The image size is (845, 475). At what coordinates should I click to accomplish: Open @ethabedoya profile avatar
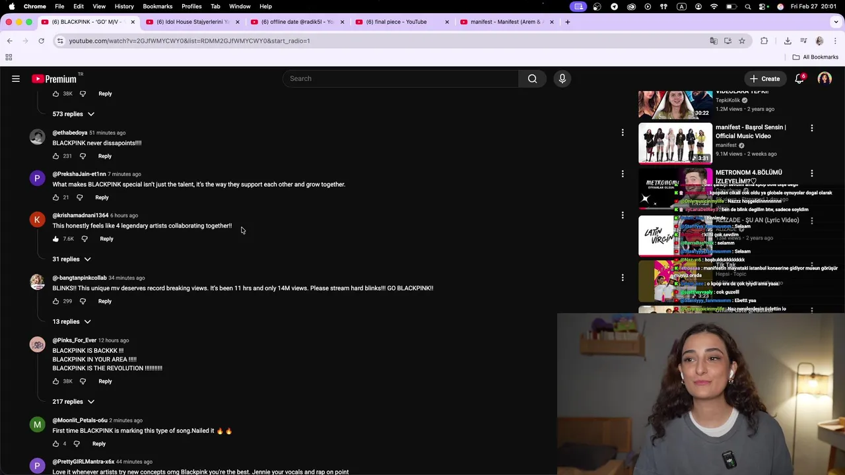pyautogui.click(x=37, y=137)
